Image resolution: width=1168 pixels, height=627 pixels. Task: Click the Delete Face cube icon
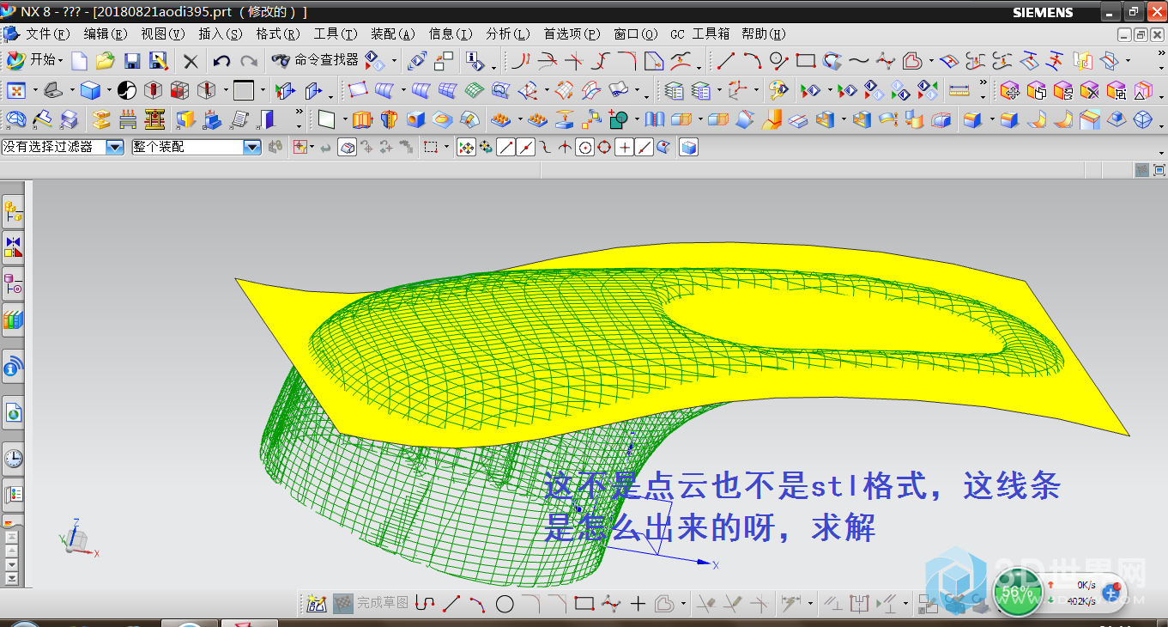tap(1090, 90)
